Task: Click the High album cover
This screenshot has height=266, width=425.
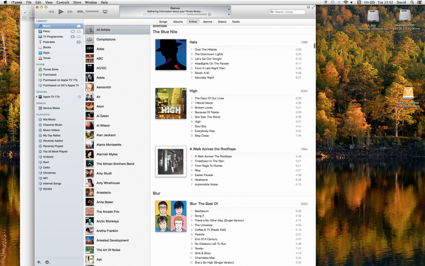Action: 171,103
